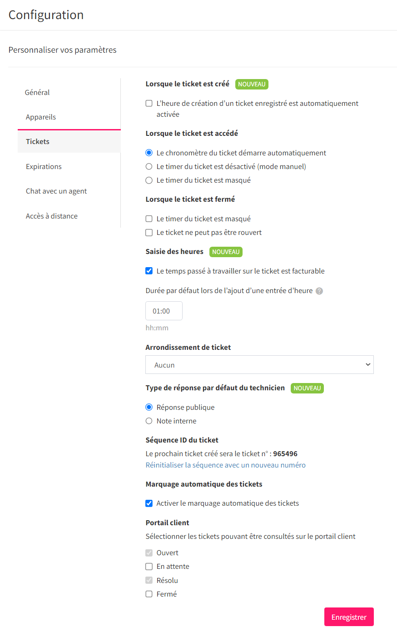Click the help icon beside default duration label
This screenshot has width=397, height=642.
tap(319, 291)
